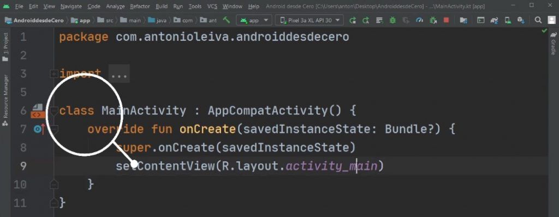This screenshot has height=217, width=559.
Task: Open the Build menu
Action: 162,7
